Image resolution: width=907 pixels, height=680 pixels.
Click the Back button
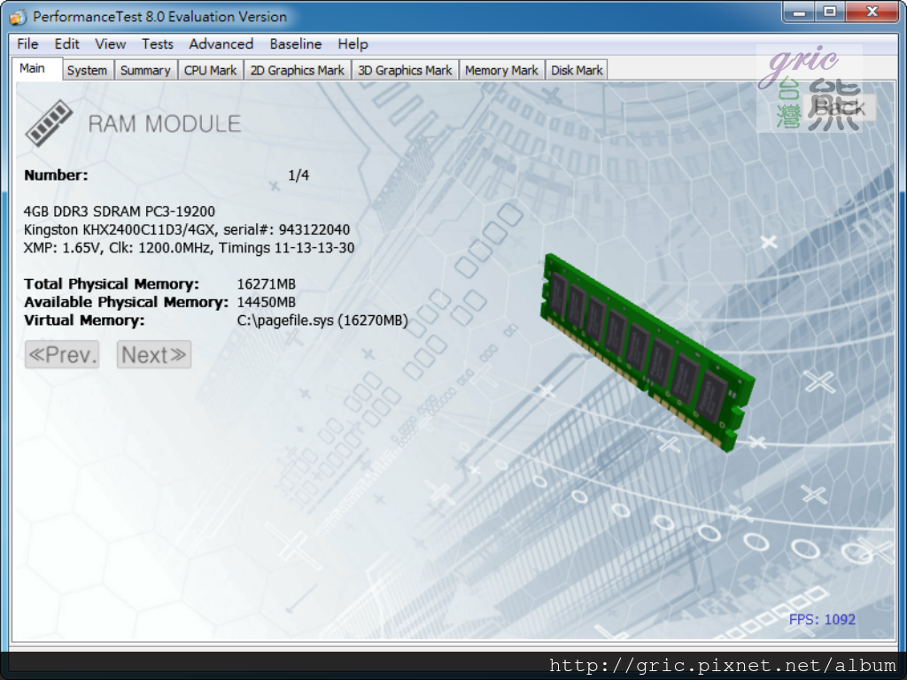(840, 107)
